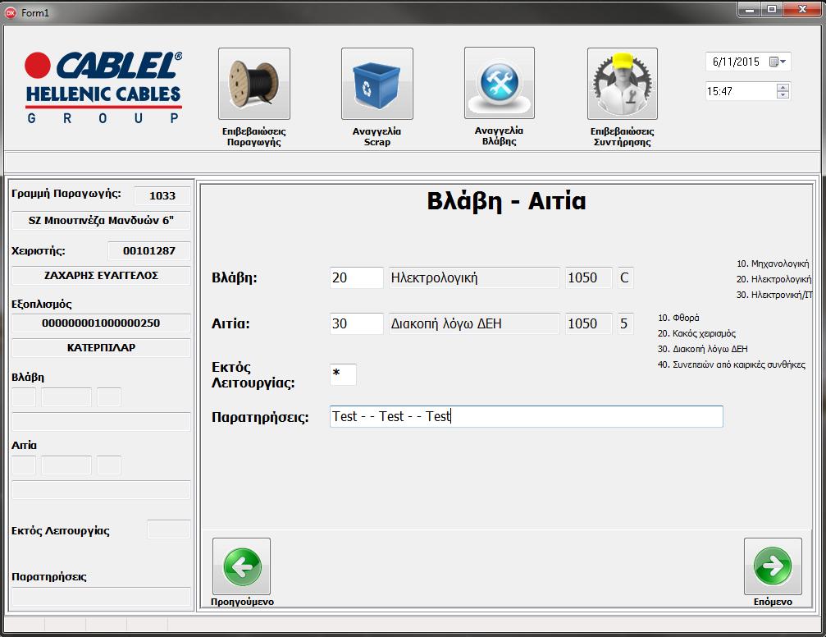The height and width of the screenshot is (637, 826).
Task: Click the Επιβεβαιώσεις Συντήρησης label
Action: click(622, 136)
